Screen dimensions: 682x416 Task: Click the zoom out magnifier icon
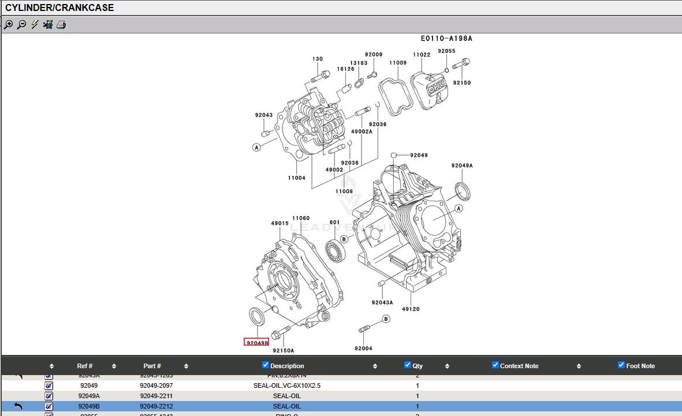tap(21, 25)
